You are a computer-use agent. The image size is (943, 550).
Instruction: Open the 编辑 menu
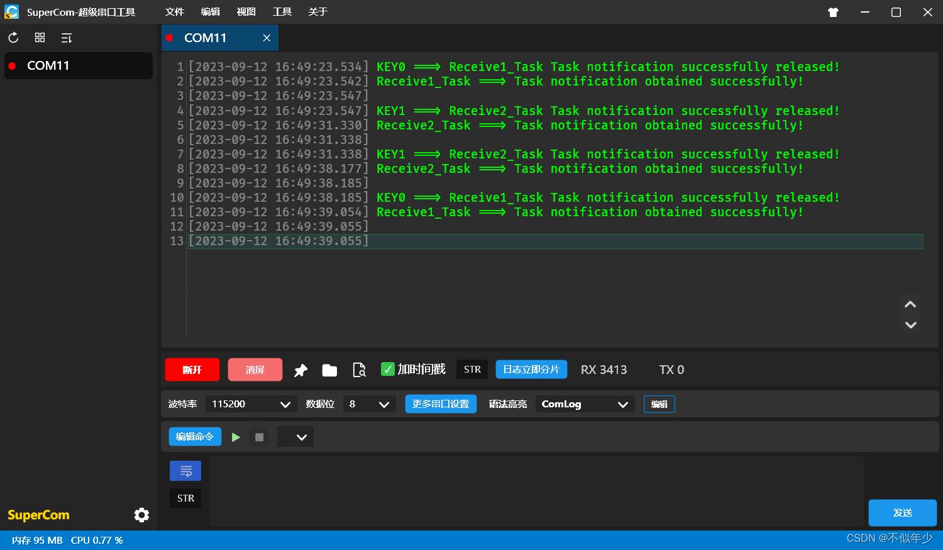click(210, 12)
